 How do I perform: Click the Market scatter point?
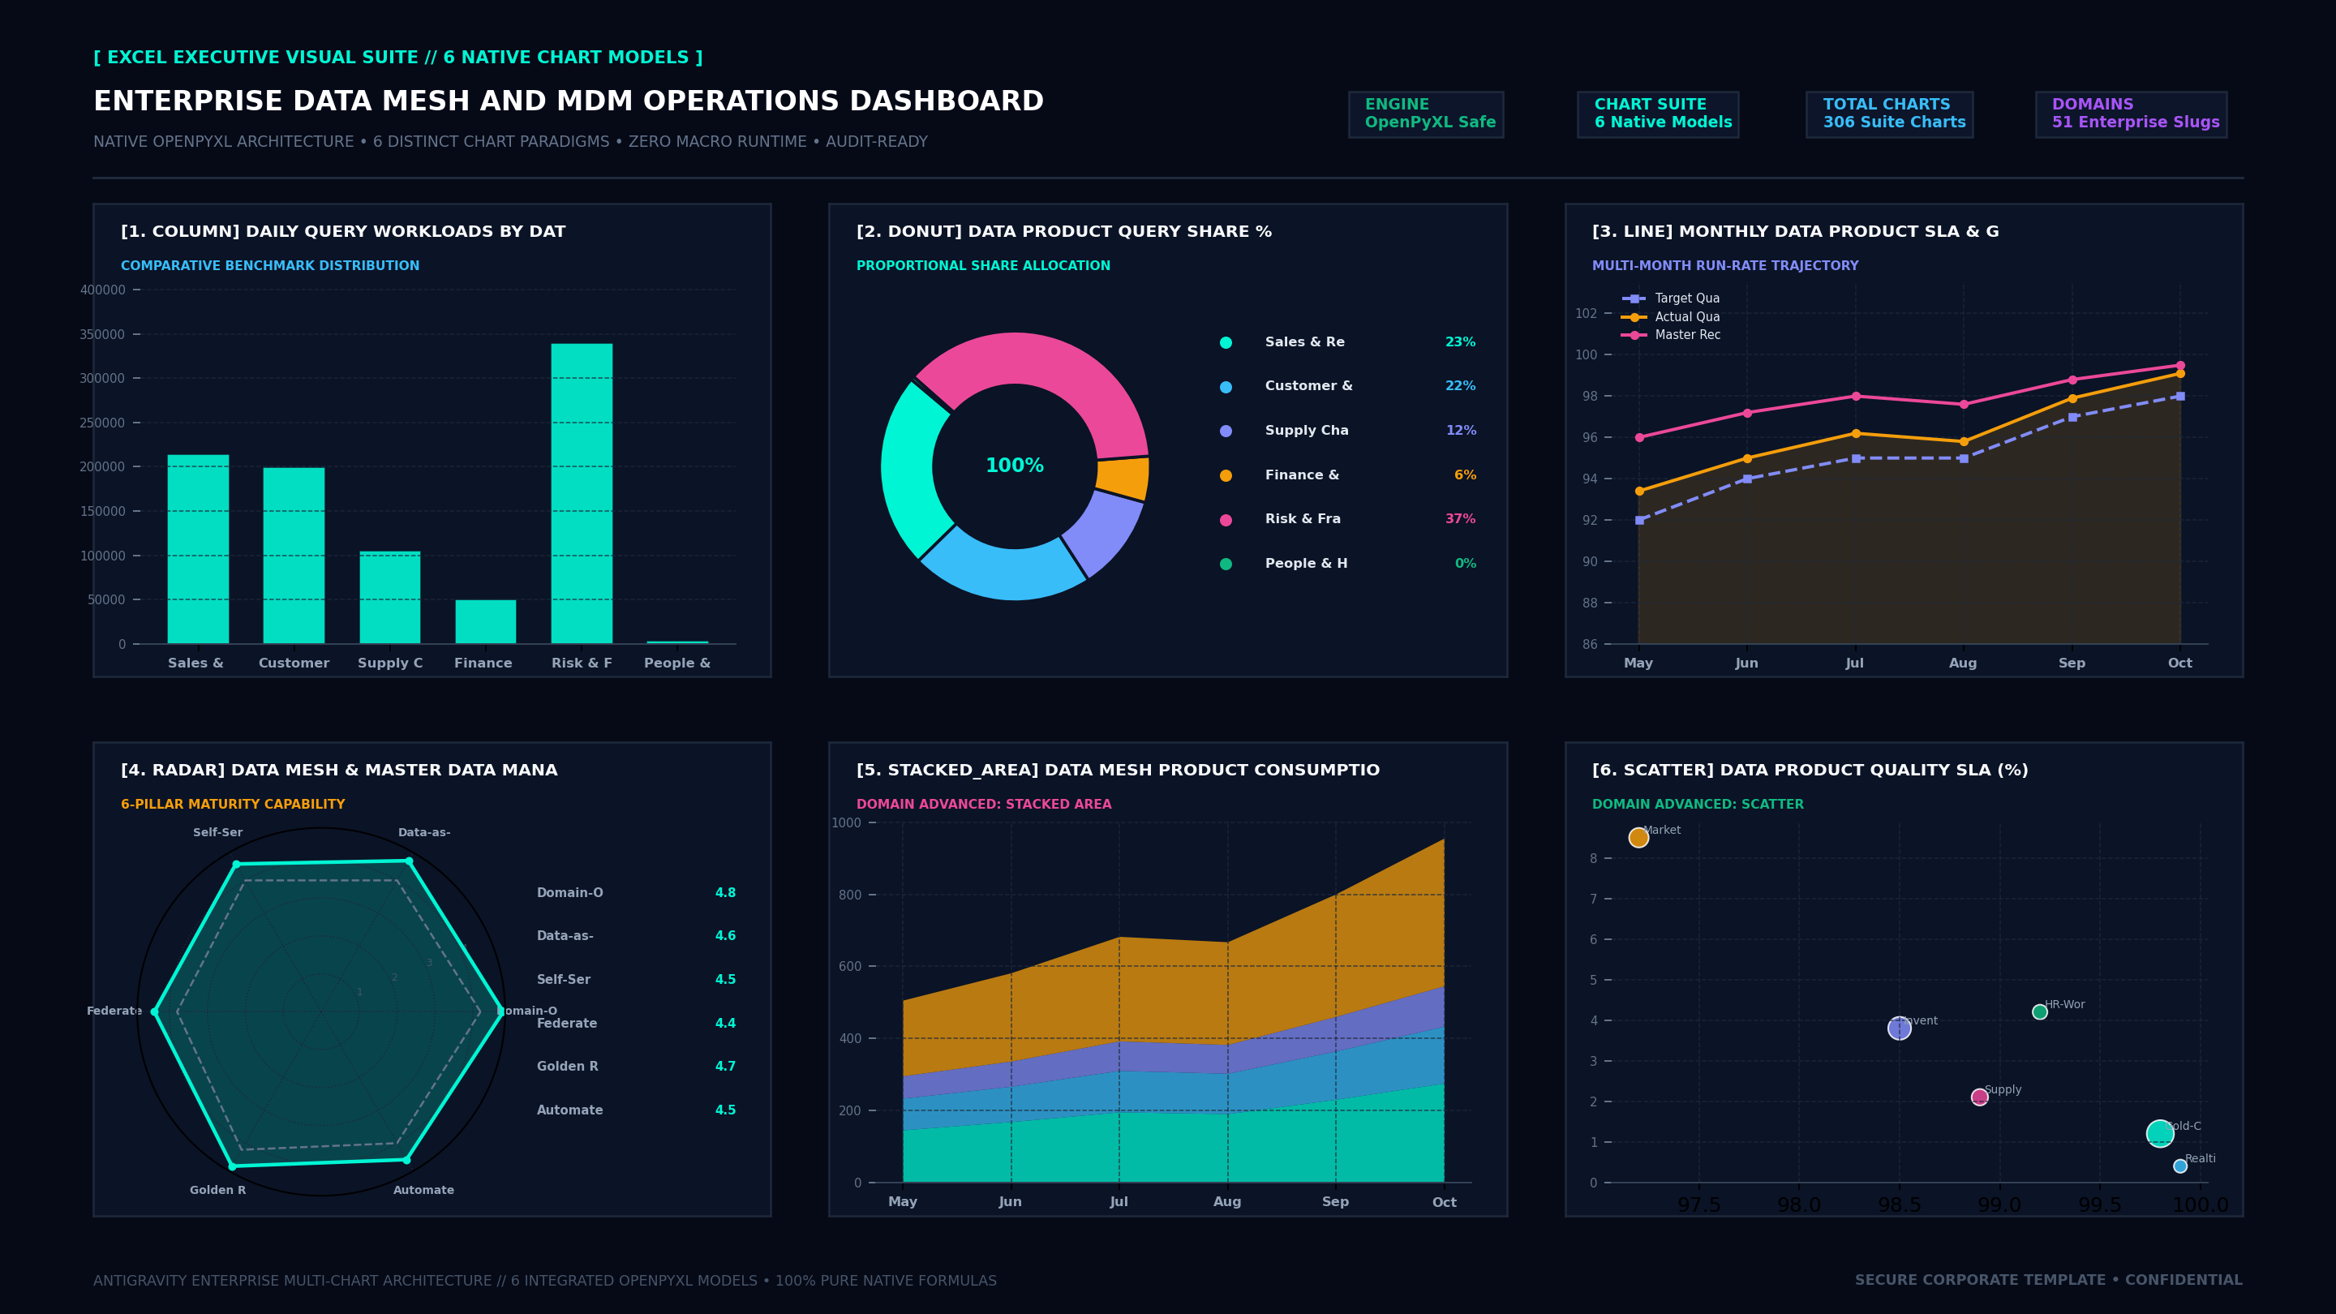pos(1638,838)
